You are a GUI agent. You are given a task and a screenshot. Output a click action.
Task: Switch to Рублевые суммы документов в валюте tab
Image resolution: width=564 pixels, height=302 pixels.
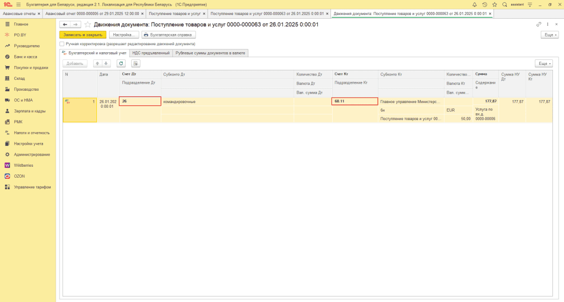coord(210,53)
